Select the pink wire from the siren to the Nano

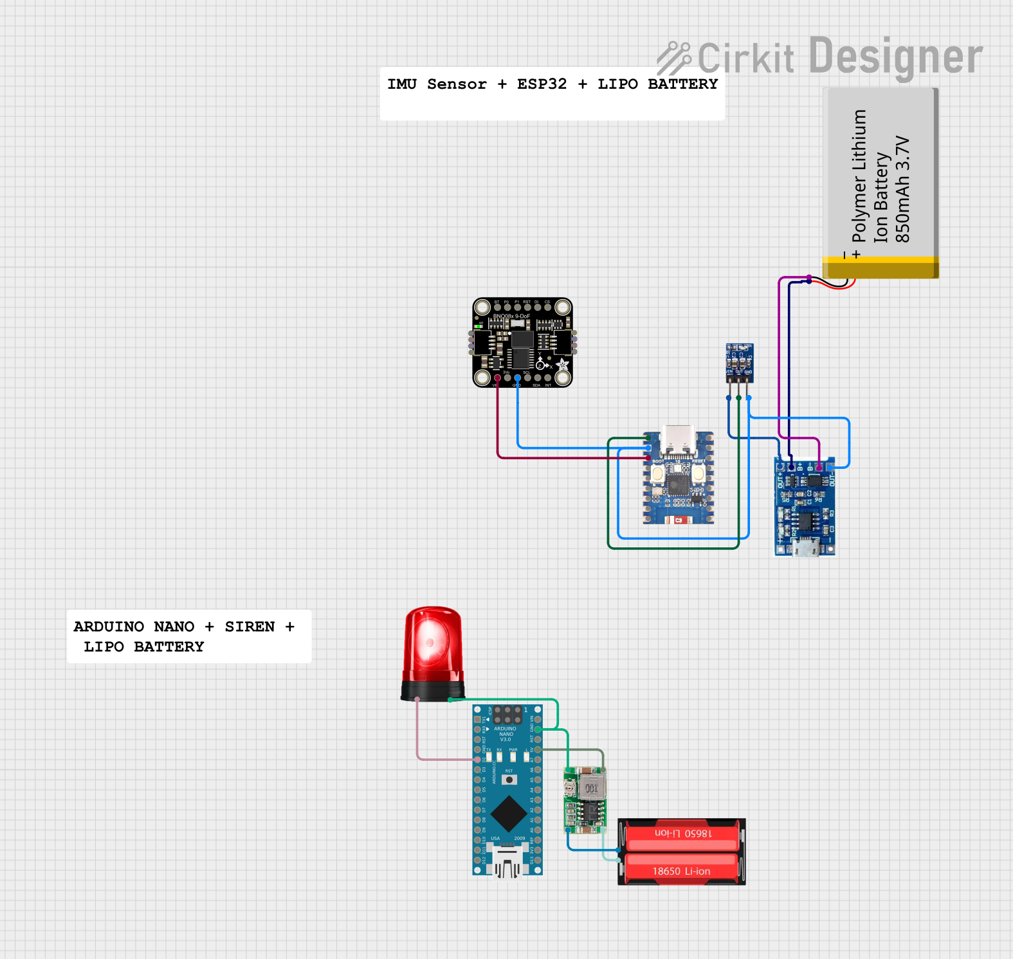(418, 733)
